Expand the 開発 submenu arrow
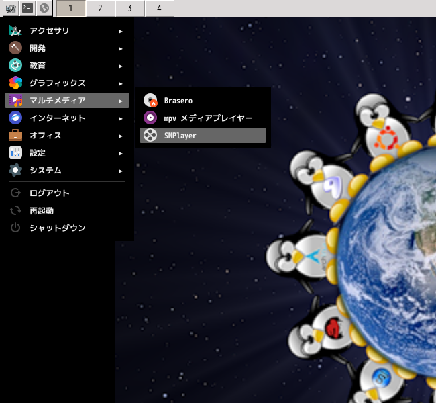Viewport: 436px width, 403px height. [x=120, y=49]
